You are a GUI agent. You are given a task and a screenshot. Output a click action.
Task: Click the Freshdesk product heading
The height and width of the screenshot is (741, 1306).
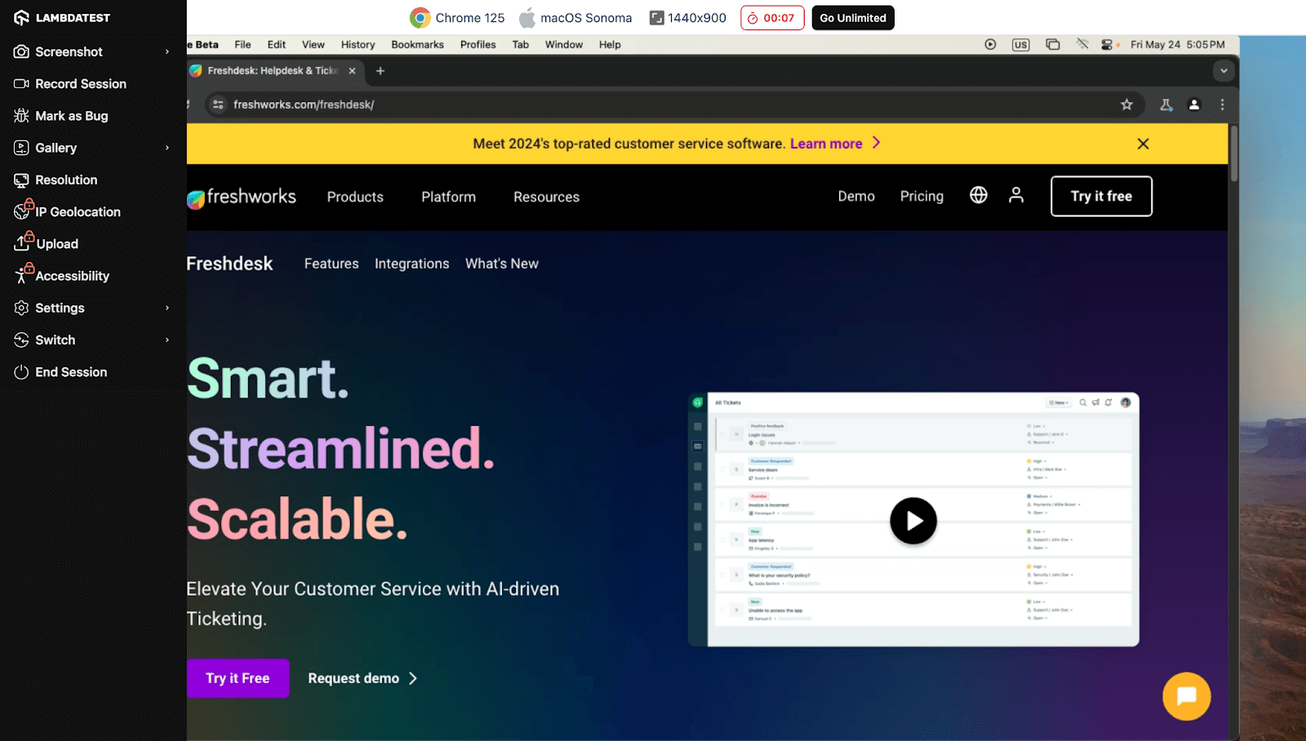230,264
